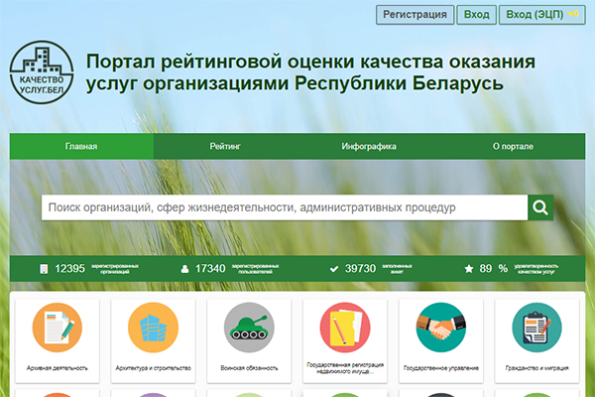Go to the О портале tab
Viewport: 595px width, 397px height.
pos(513,146)
